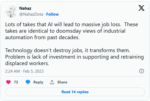Click the 'automation from past decades' line

pyautogui.click(x=42, y=37)
